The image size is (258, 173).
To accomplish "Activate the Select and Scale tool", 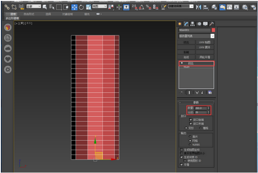I will click(x=88, y=7).
